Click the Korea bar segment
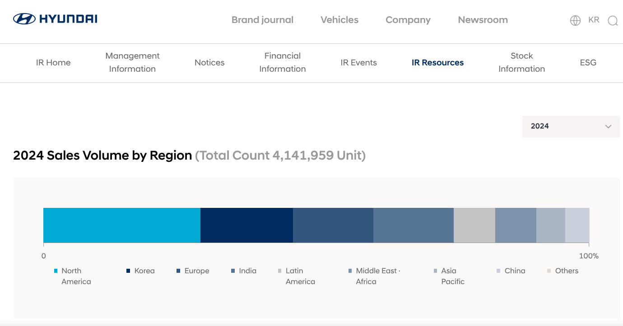This screenshot has width=623, height=326. (247, 225)
